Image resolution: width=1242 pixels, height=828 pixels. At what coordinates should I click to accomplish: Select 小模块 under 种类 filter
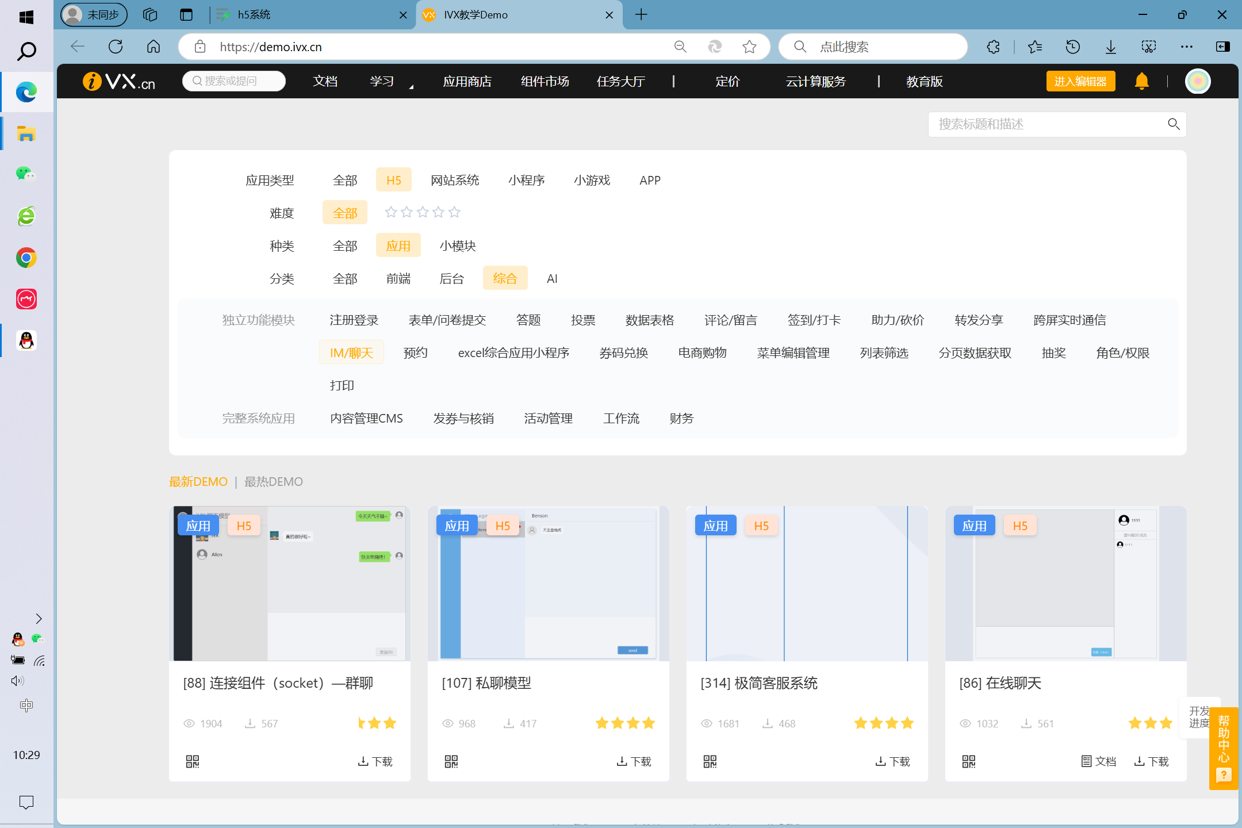[x=458, y=246]
